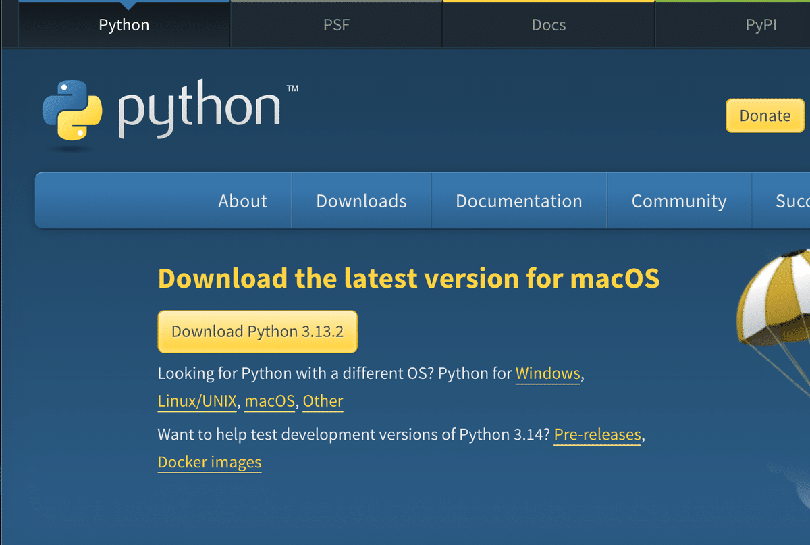Select the Python tab in top bar

pyautogui.click(x=124, y=26)
